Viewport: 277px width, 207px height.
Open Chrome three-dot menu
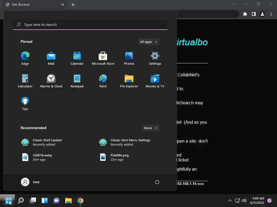(271, 14)
